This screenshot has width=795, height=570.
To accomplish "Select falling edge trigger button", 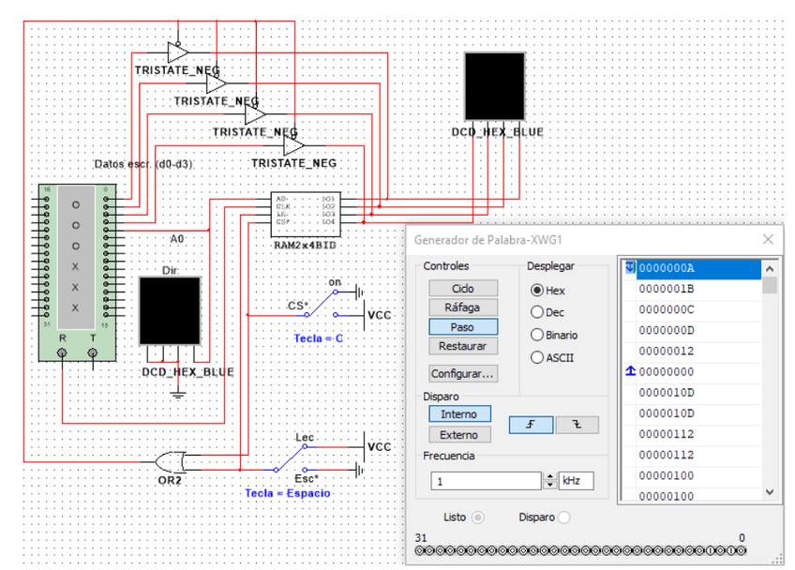I will pos(577,425).
